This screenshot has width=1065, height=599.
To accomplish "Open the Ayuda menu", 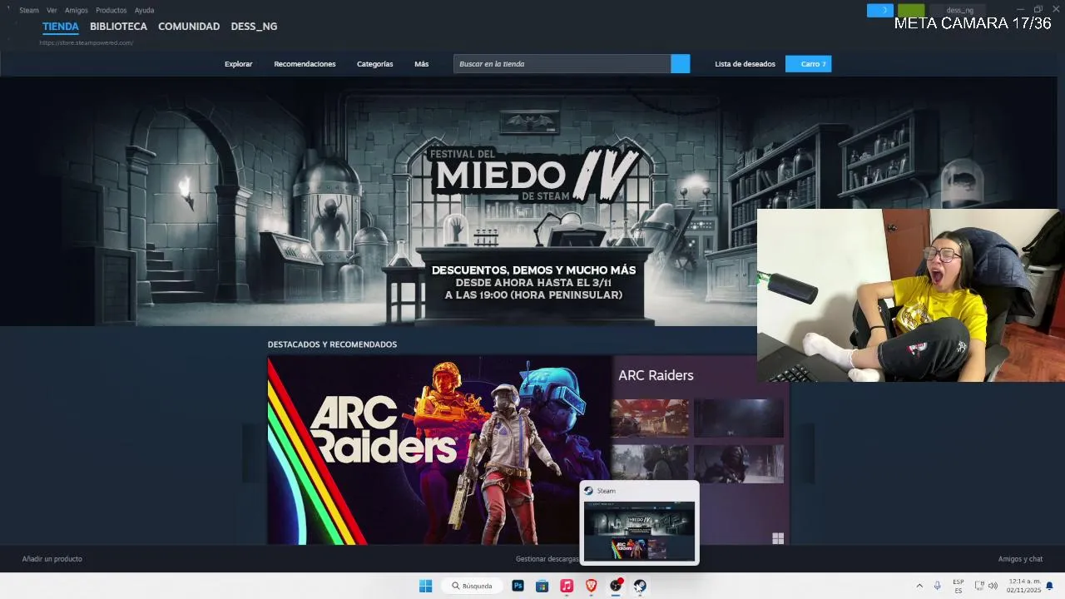I will pyautogui.click(x=144, y=10).
